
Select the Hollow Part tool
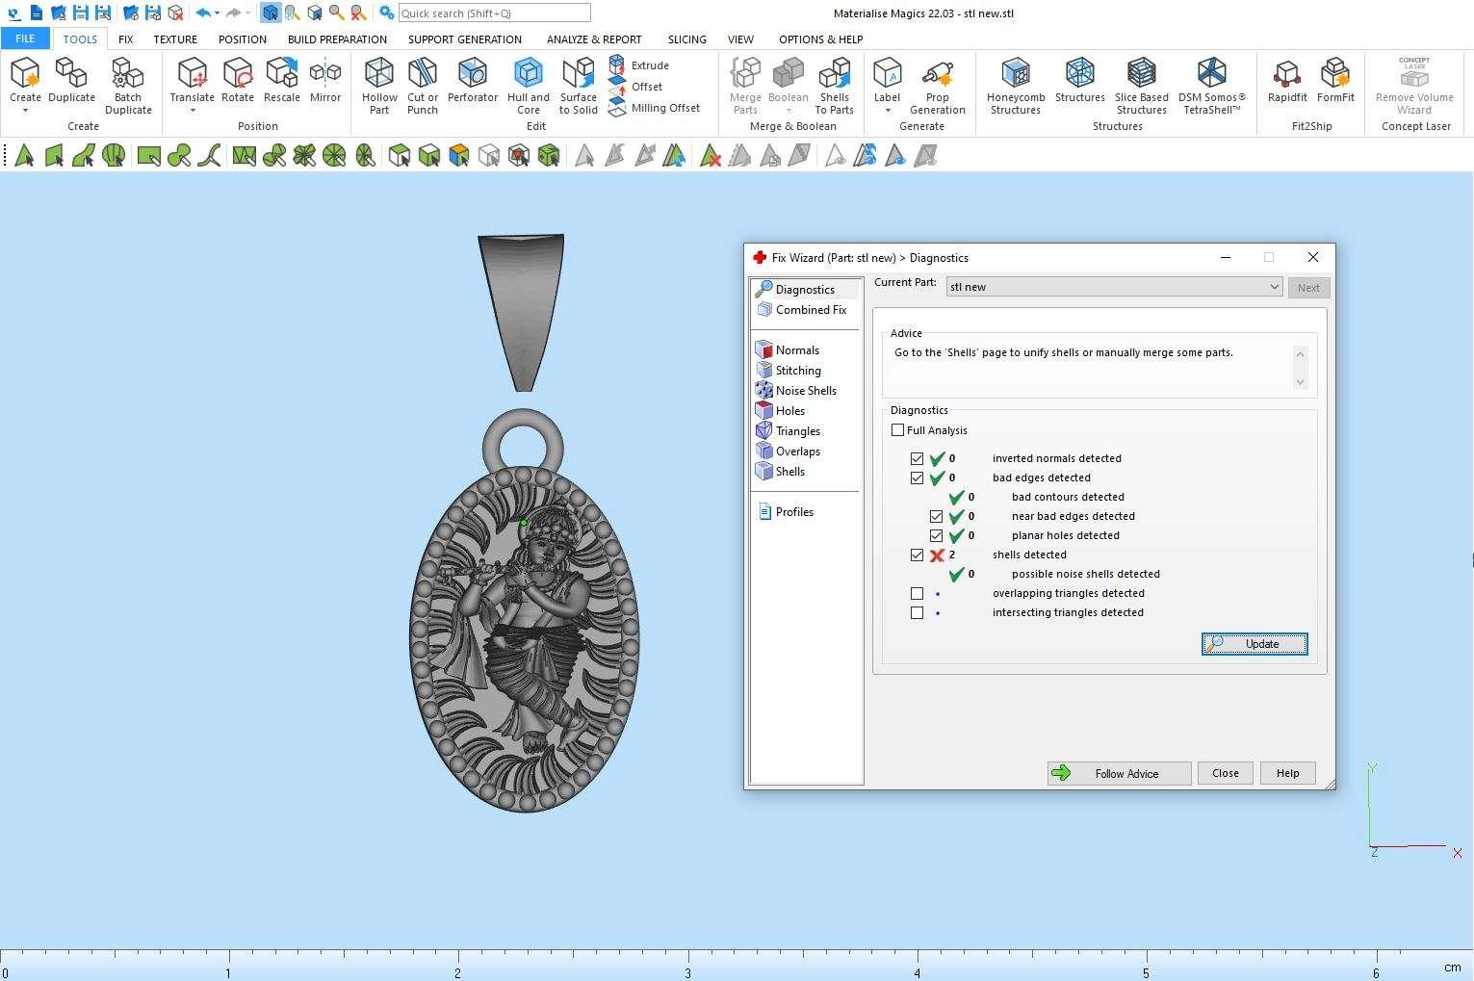(x=379, y=85)
